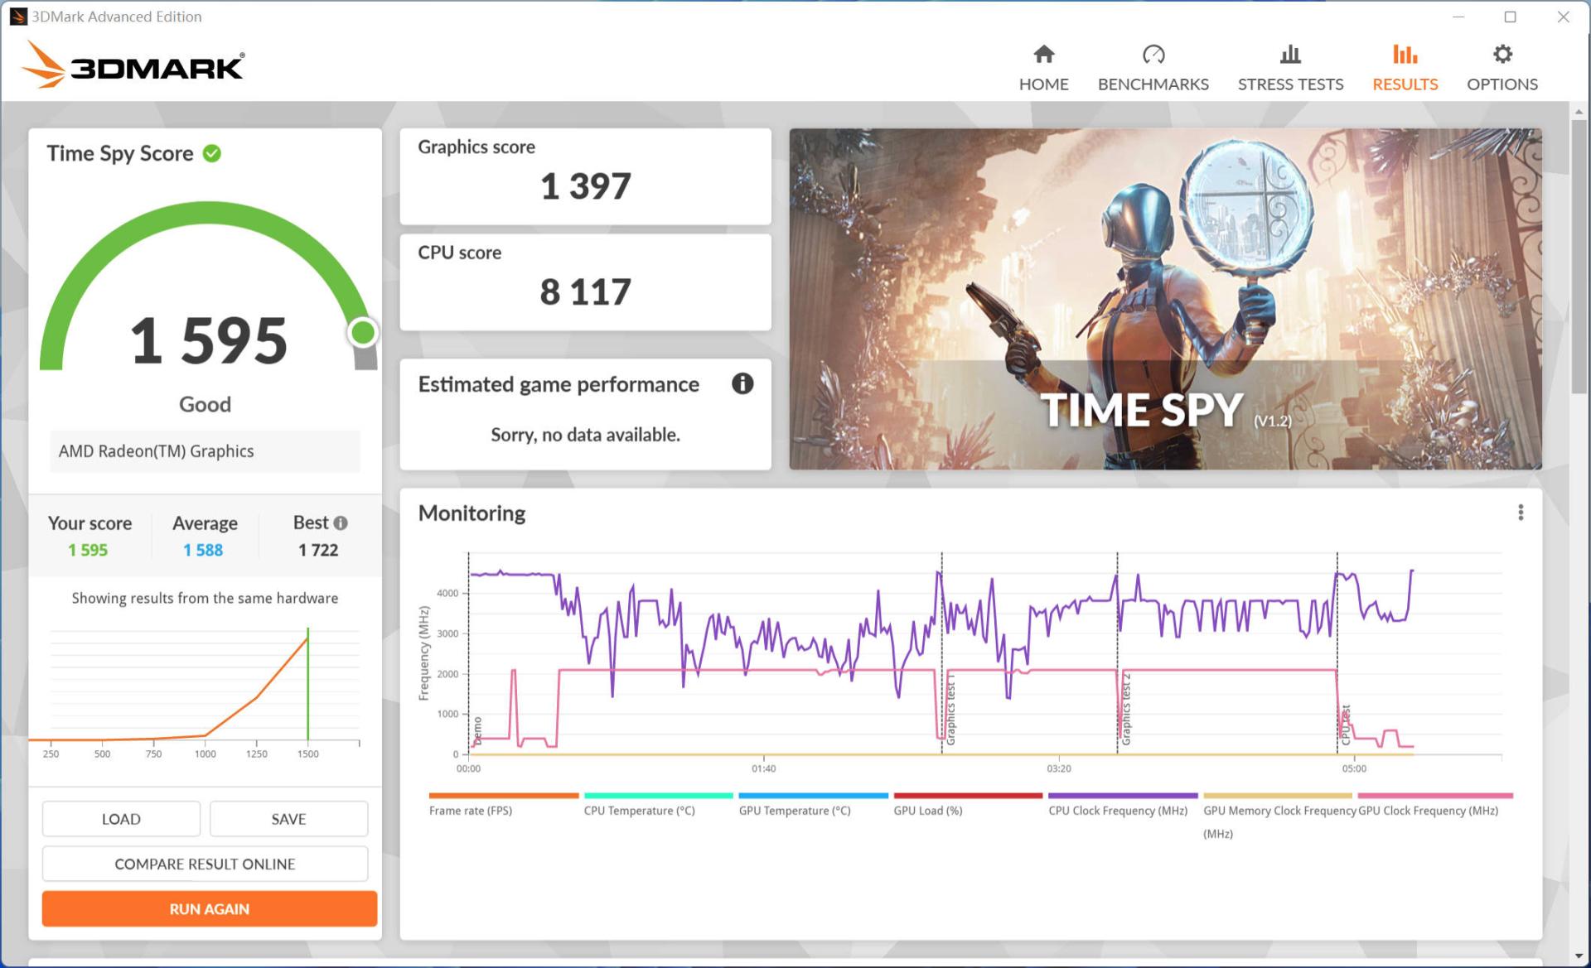This screenshot has width=1591, height=968.
Task: Open Options gear icon
Action: pyautogui.click(x=1502, y=55)
